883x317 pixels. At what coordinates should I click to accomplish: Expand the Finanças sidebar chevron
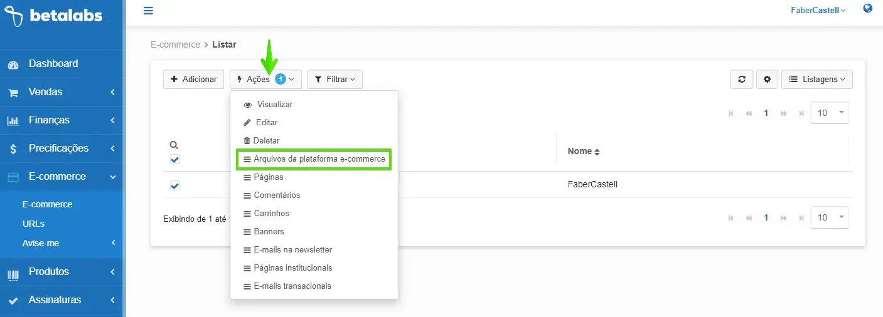pyautogui.click(x=112, y=120)
